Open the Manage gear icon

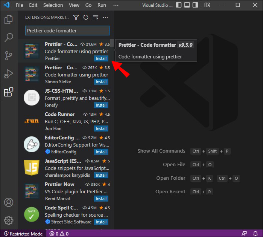point(9,220)
